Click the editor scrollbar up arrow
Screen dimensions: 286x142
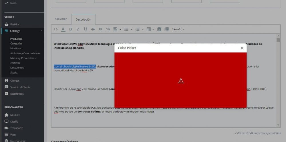click(278, 36)
